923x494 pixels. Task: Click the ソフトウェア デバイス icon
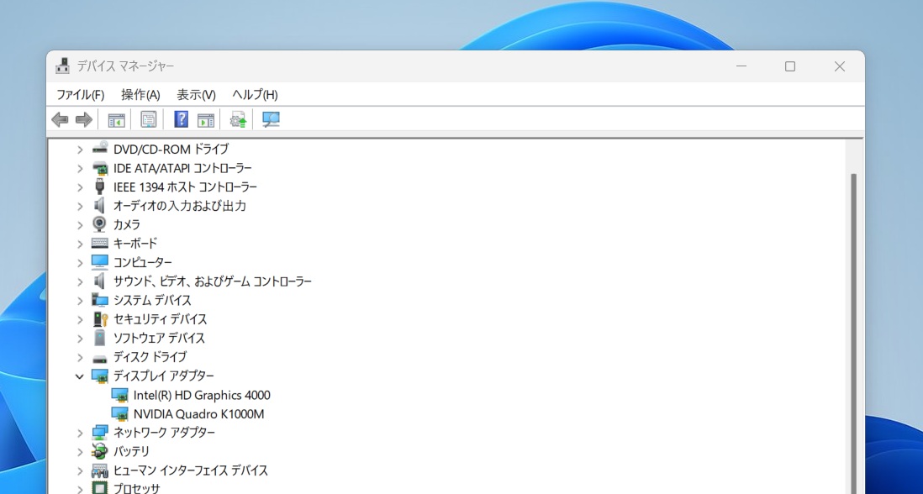[100, 338]
